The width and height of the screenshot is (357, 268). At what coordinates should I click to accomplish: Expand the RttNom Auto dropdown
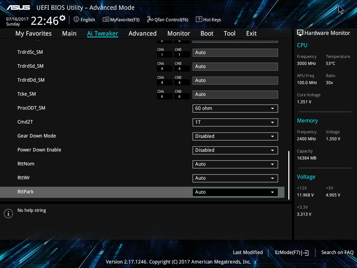point(235,164)
